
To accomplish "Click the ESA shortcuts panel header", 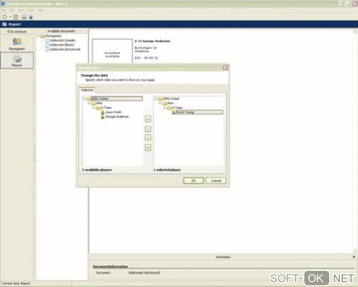I will point(17,31).
